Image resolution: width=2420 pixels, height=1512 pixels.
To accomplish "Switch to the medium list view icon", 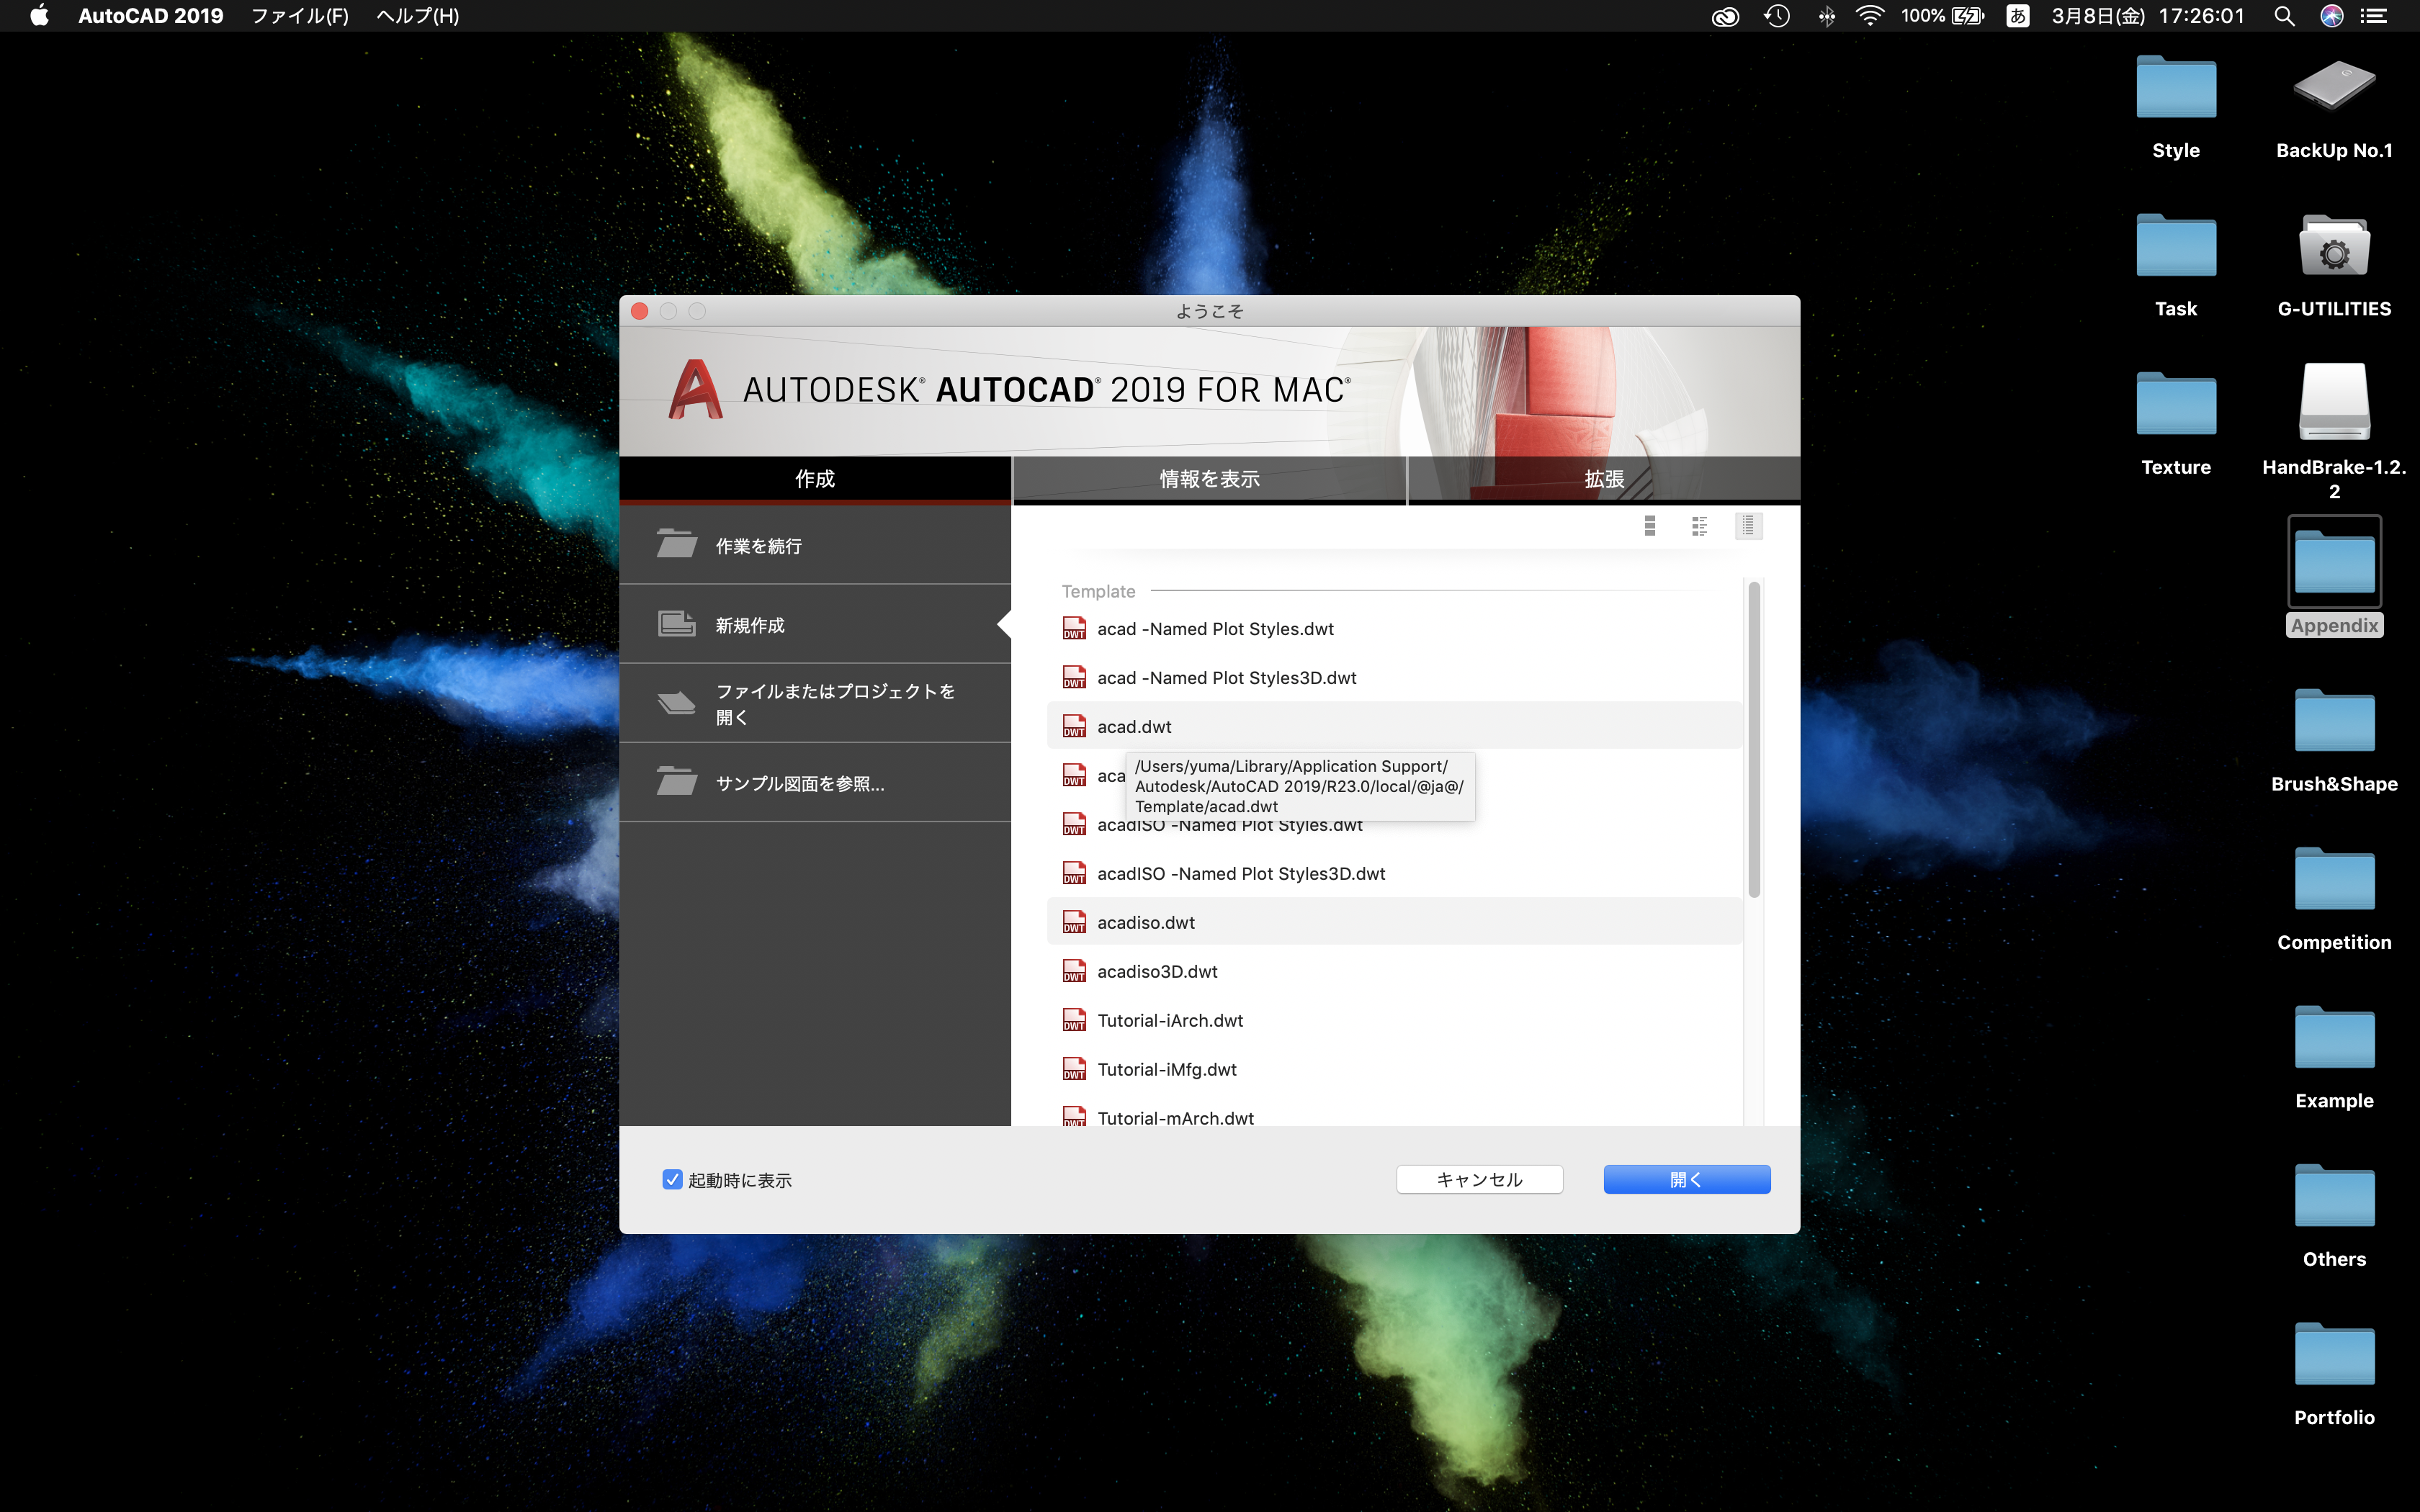I will (x=1699, y=526).
